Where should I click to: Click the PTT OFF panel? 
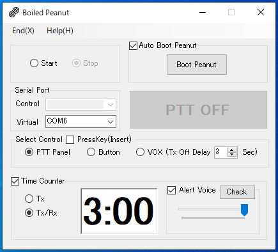[198, 109]
